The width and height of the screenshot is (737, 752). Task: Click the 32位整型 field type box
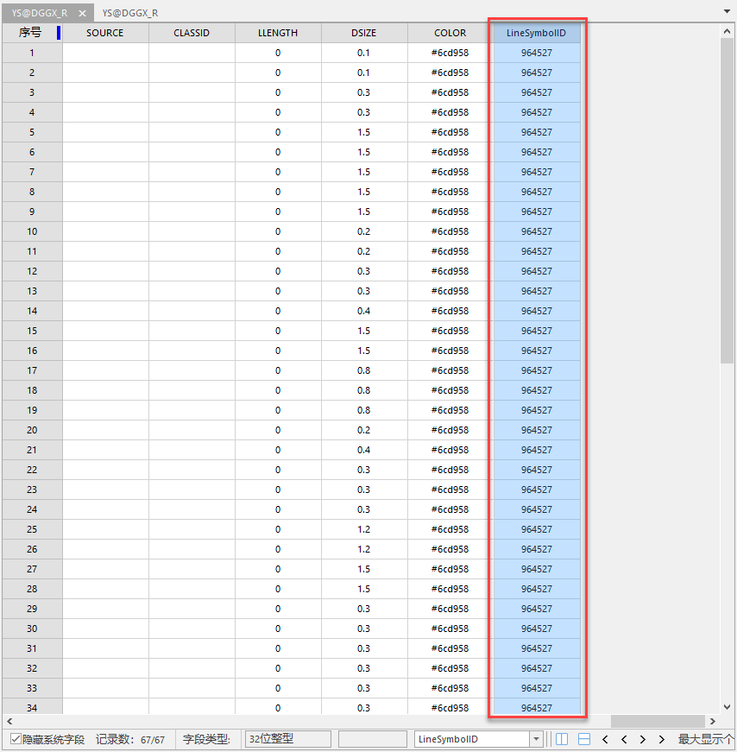point(288,740)
